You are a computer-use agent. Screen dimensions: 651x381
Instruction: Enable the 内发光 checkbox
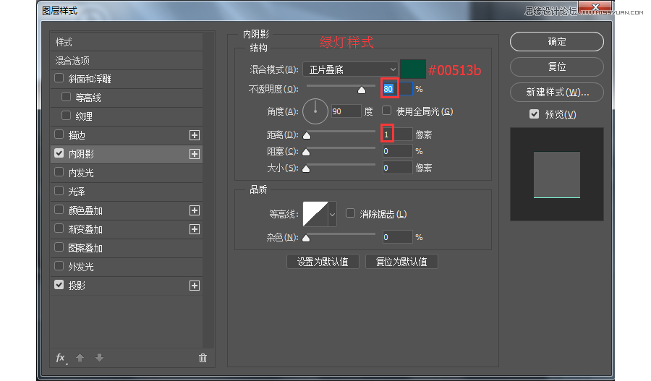tap(59, 172)
